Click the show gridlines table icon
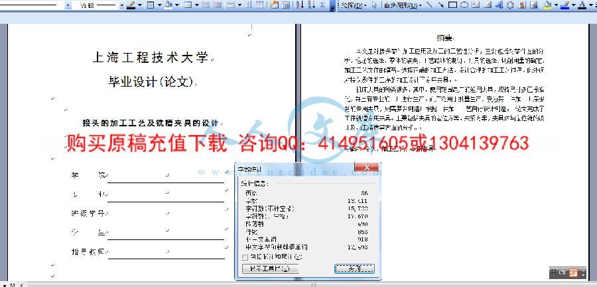This screenshot has width=597, height=287. (286, 5)
